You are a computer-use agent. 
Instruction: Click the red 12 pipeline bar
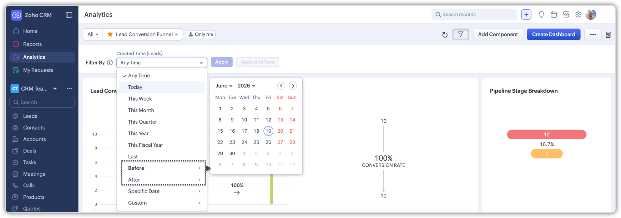point(547,135)
